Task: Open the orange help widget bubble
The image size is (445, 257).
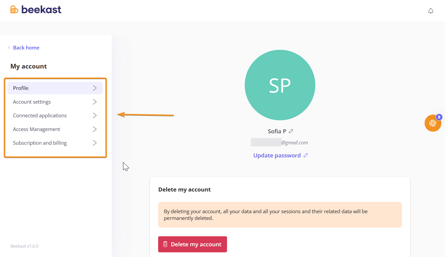Action: pos(433,123)
